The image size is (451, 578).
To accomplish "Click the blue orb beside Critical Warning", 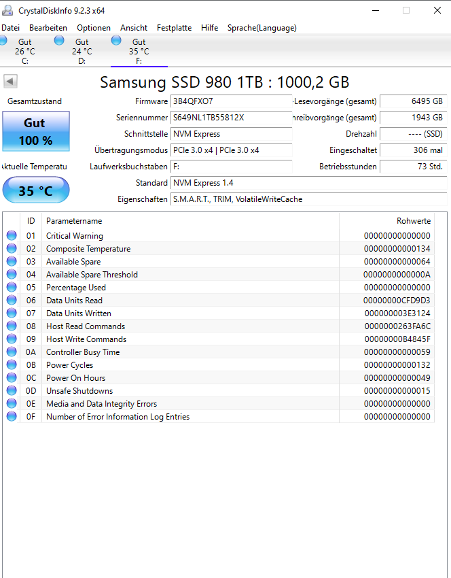I will [x=12, y=235].
